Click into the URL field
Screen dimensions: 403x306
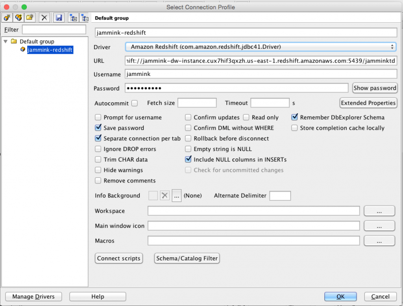click(261, 61)
